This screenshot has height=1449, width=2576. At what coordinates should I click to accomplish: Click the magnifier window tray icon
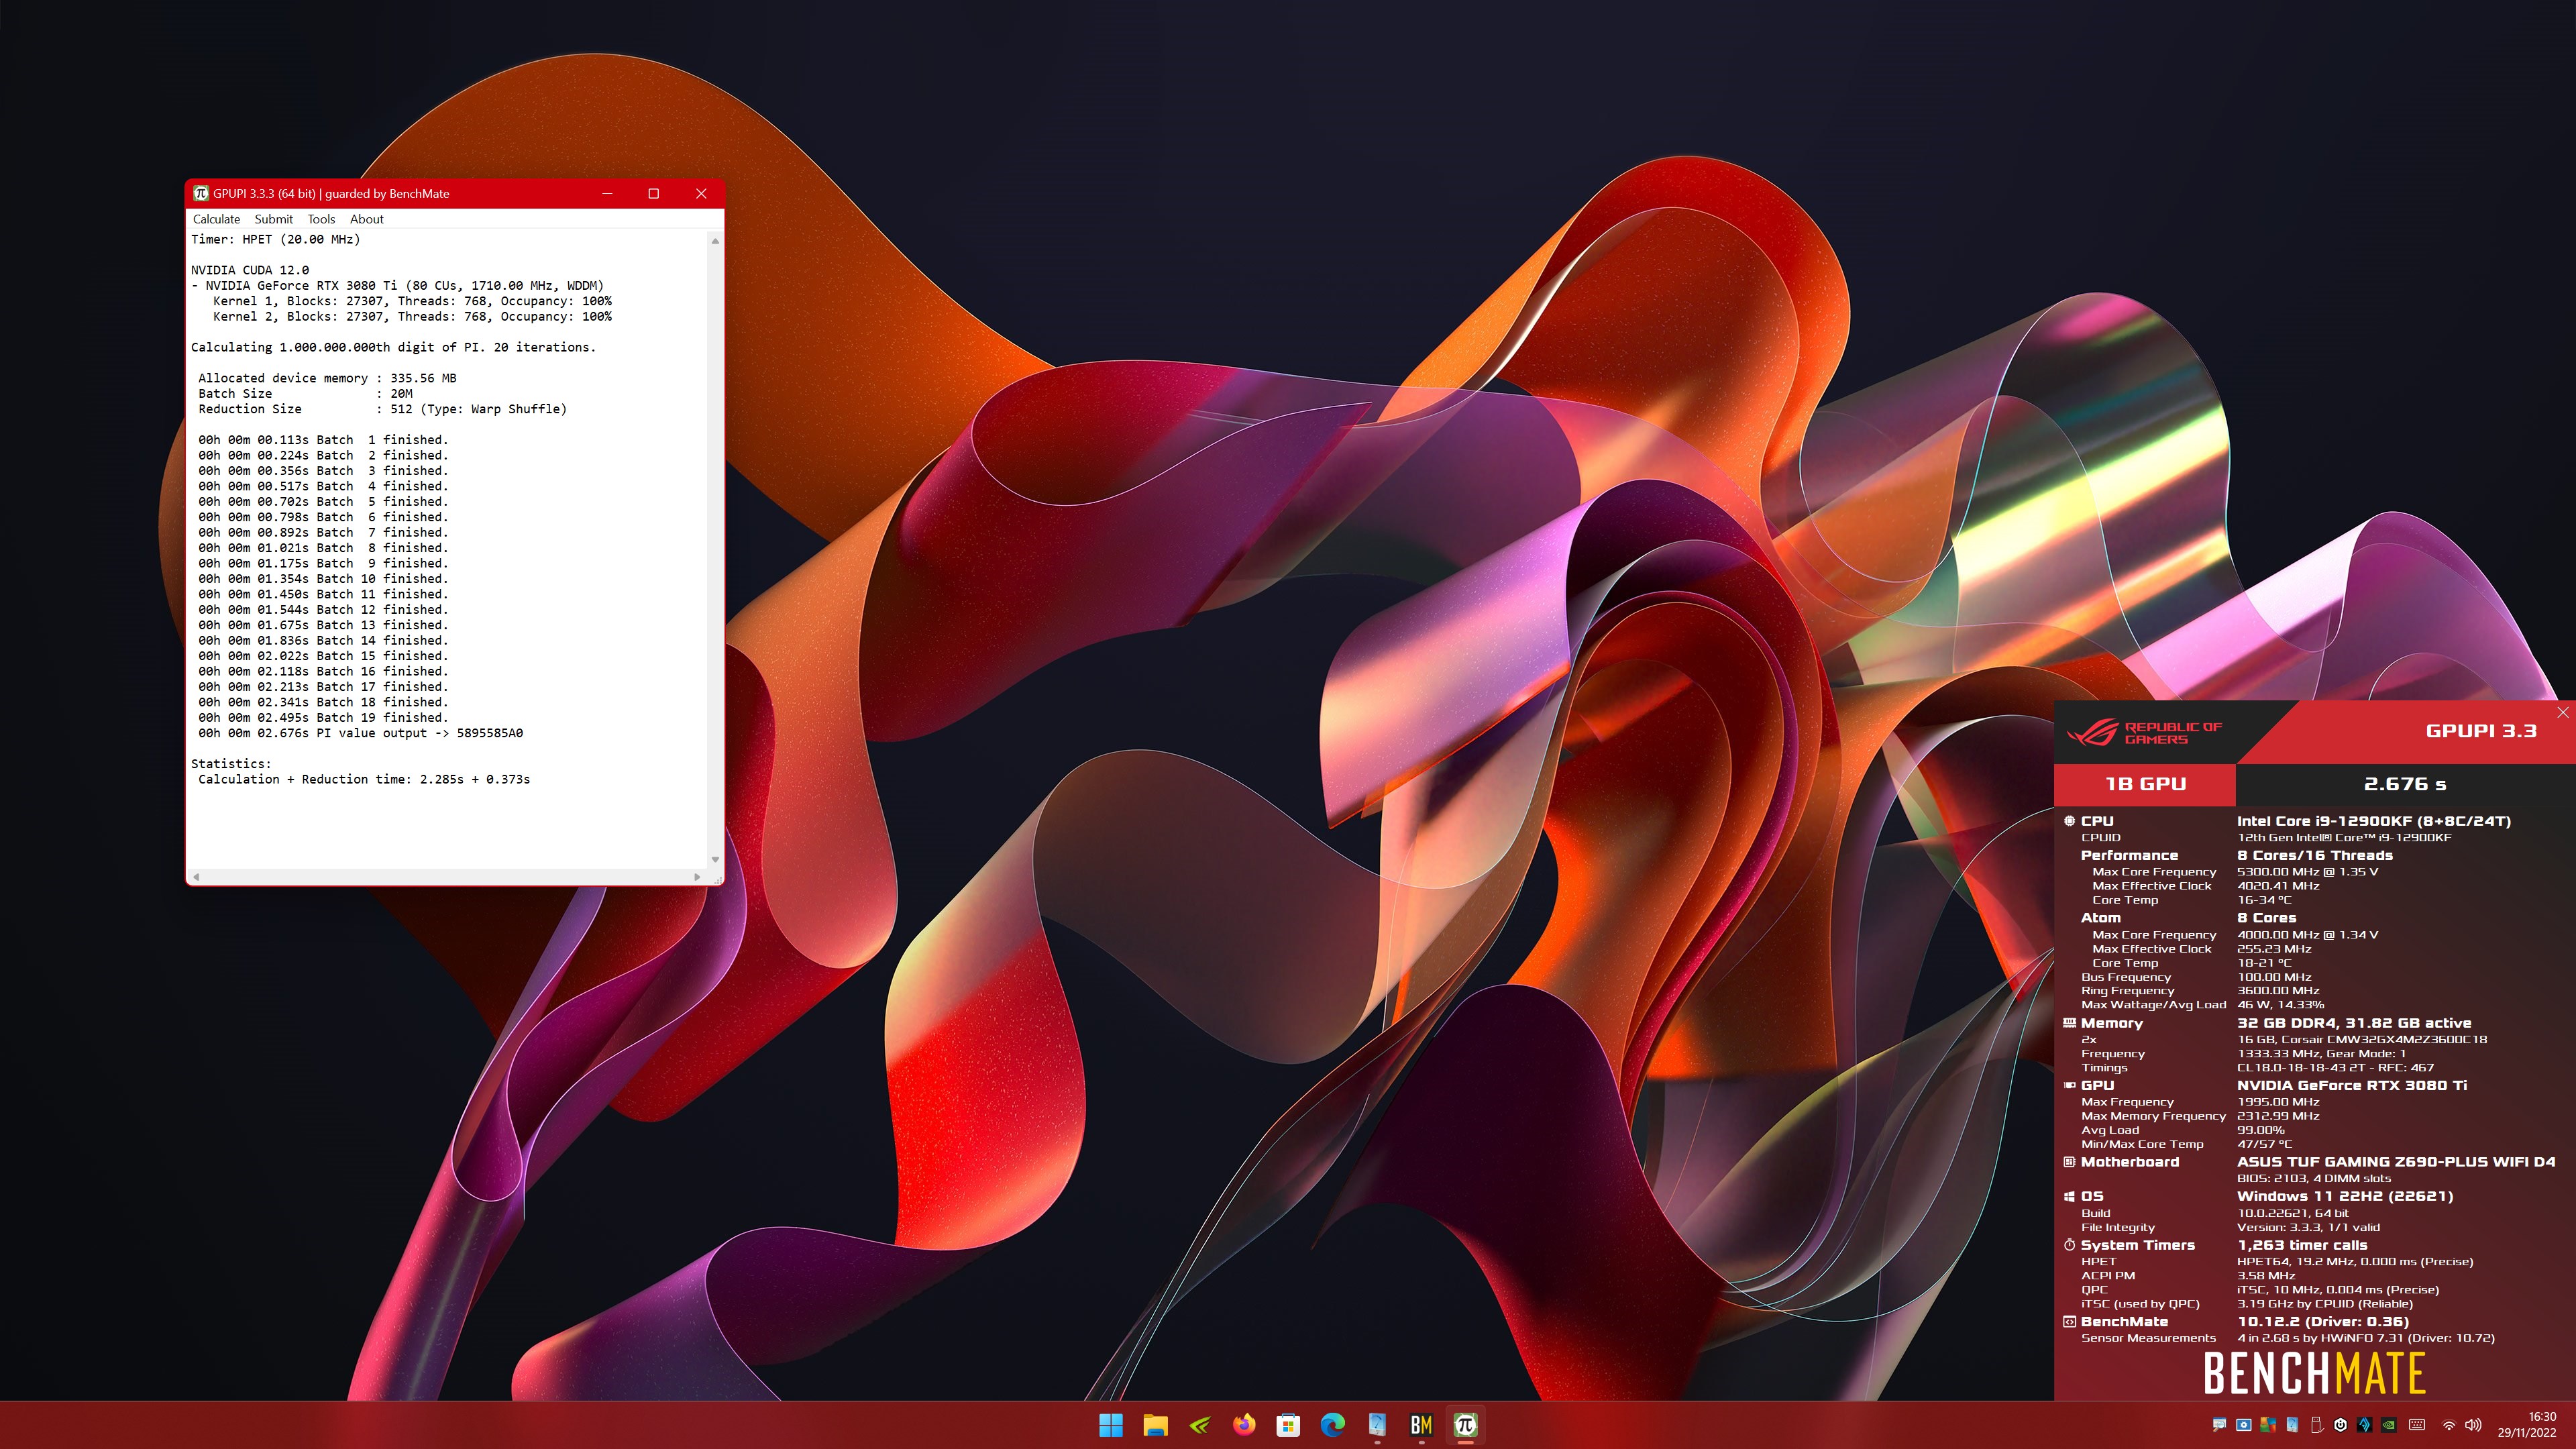(2220, 1425)
